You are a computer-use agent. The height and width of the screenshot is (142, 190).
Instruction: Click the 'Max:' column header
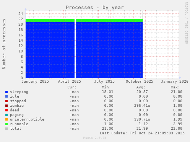coord(175,87)
